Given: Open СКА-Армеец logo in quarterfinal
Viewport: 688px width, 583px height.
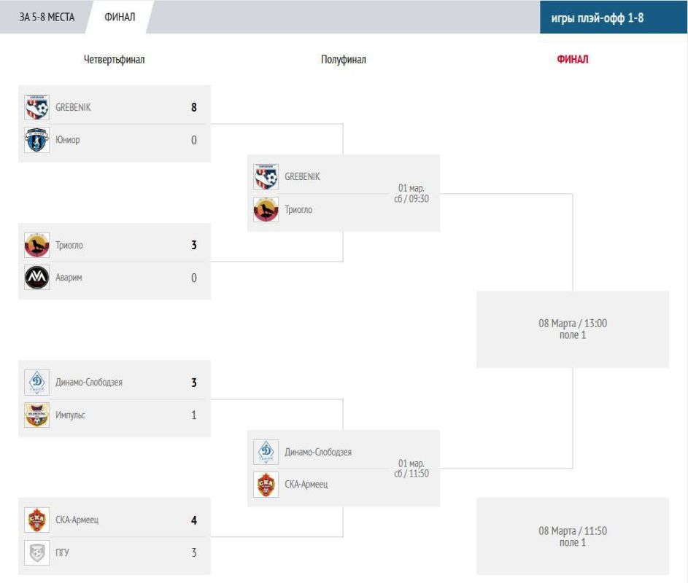Looking at the screenshot, I should coord(37,520).
